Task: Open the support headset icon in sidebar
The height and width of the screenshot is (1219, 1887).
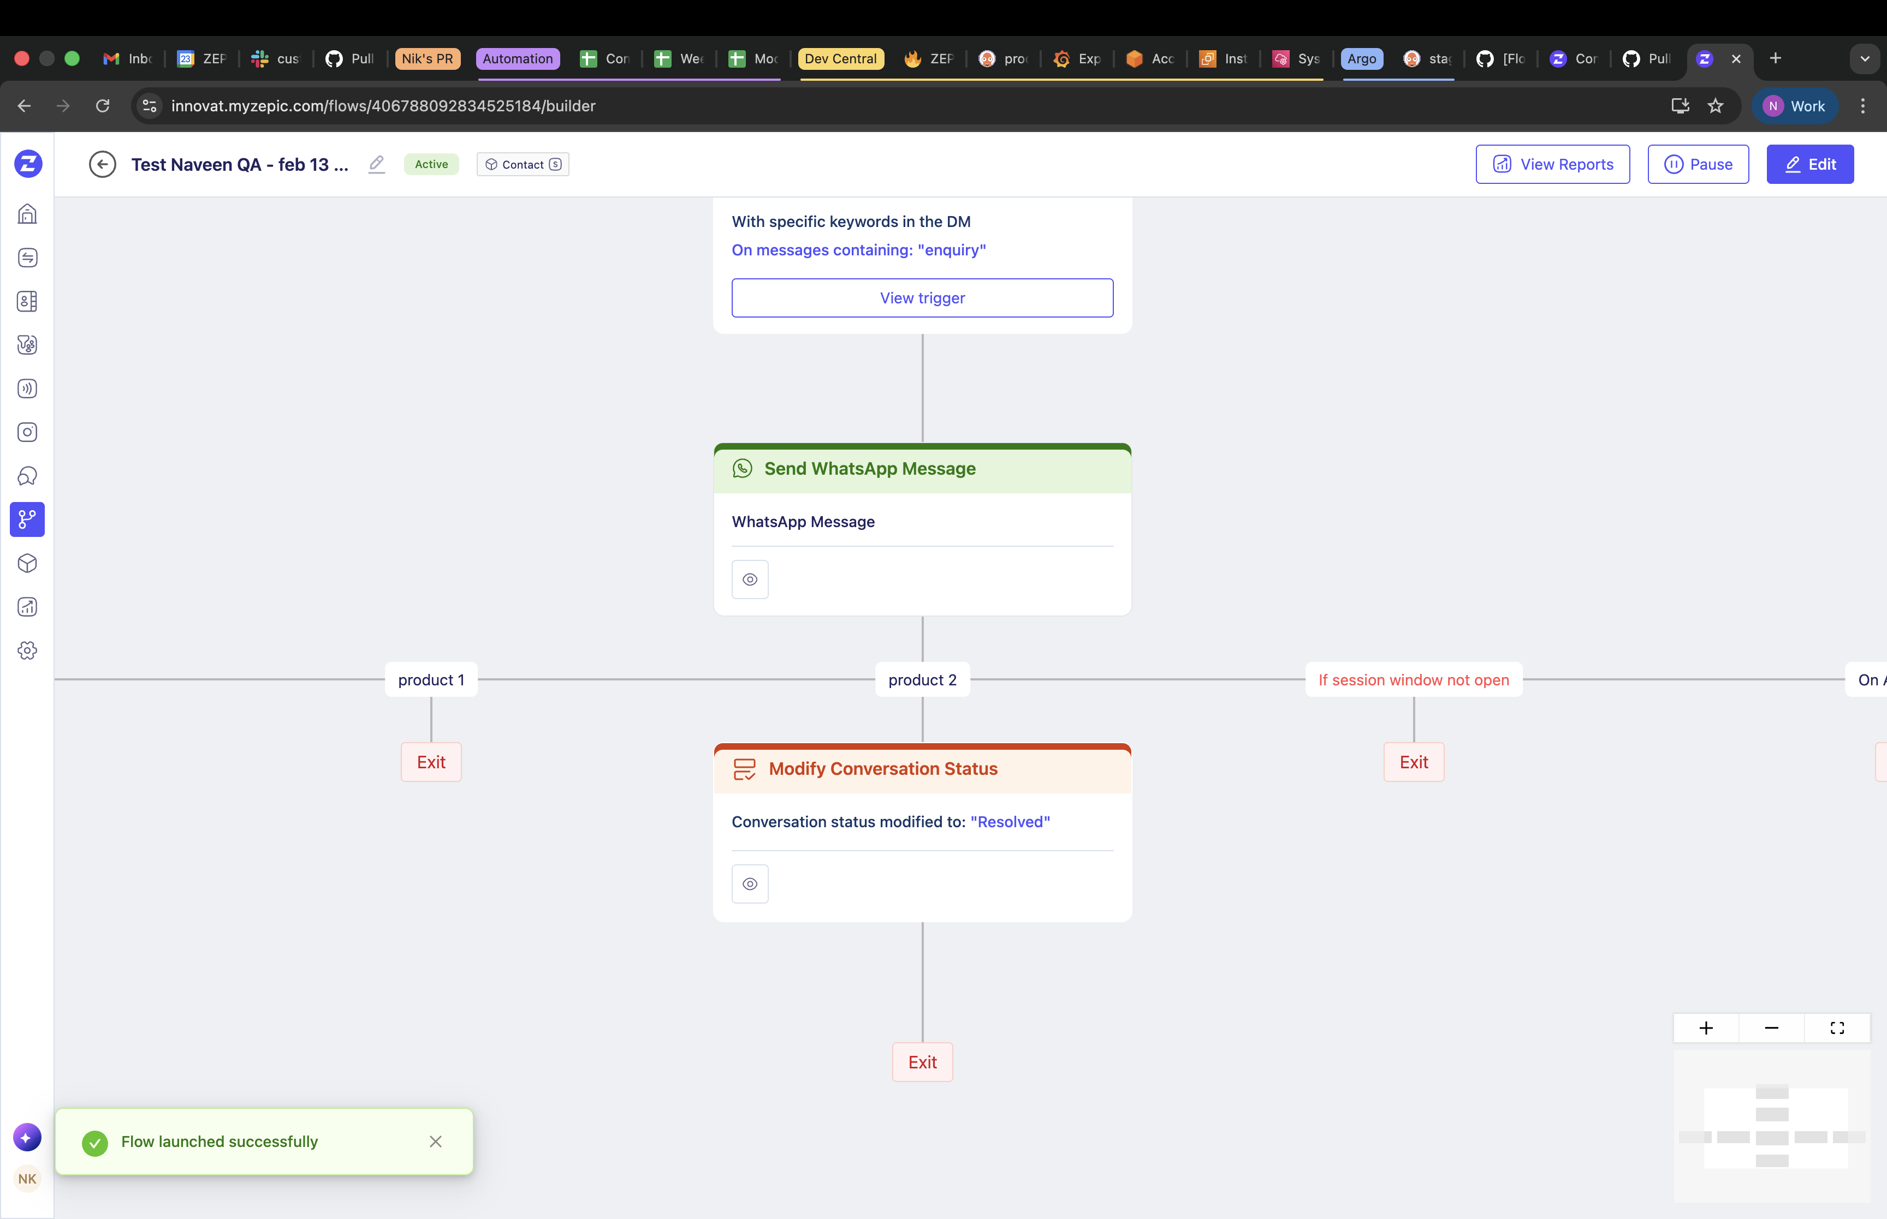Action: (x=27, y=476)
